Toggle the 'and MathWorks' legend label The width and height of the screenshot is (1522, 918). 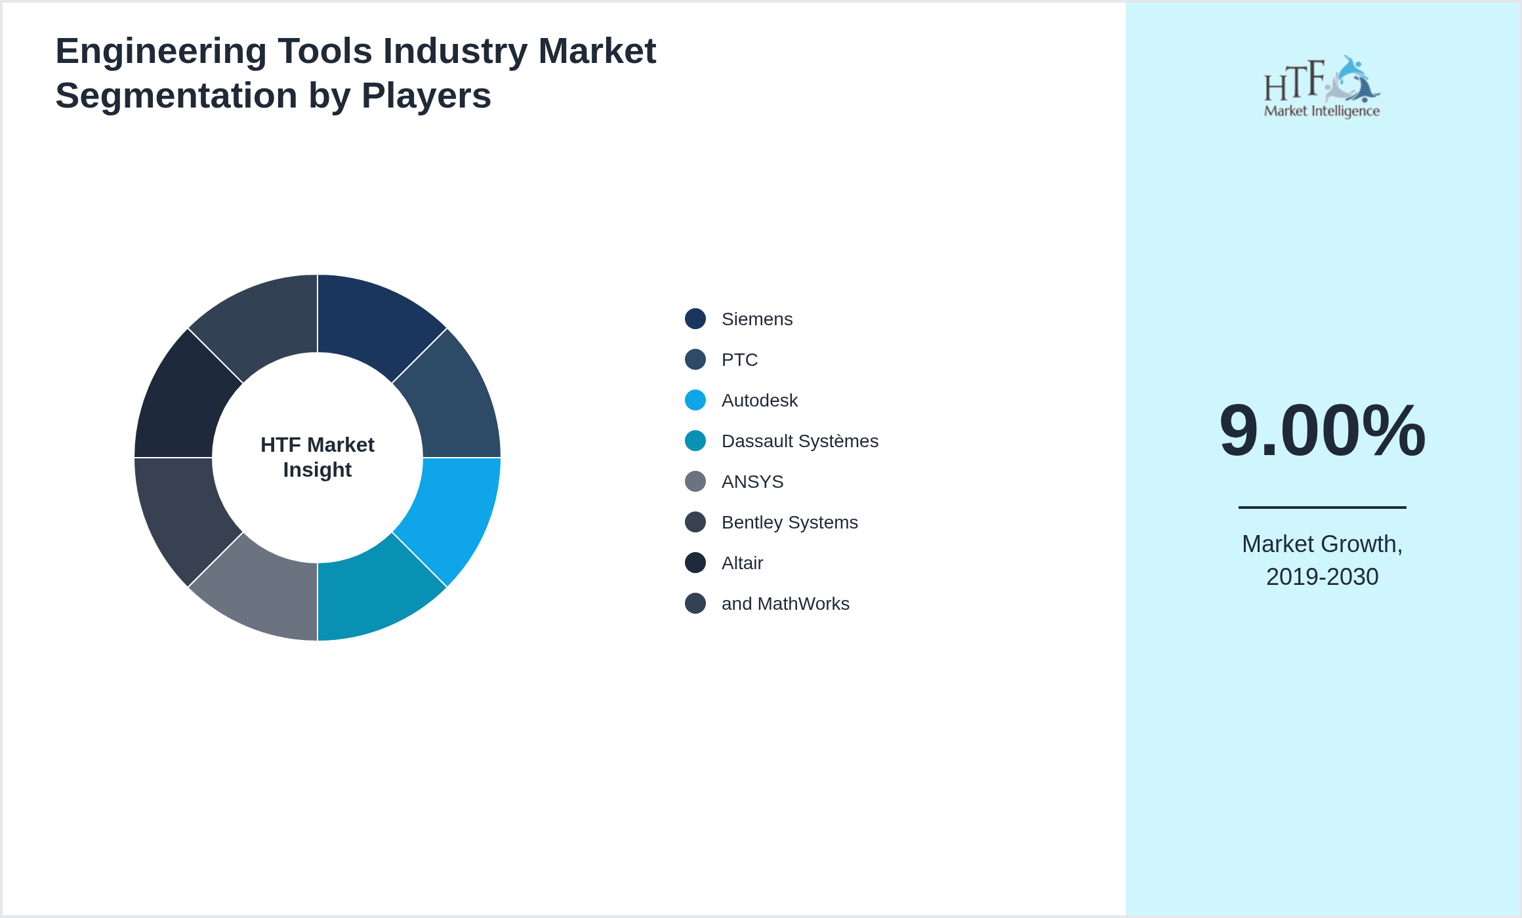point(785,604)
